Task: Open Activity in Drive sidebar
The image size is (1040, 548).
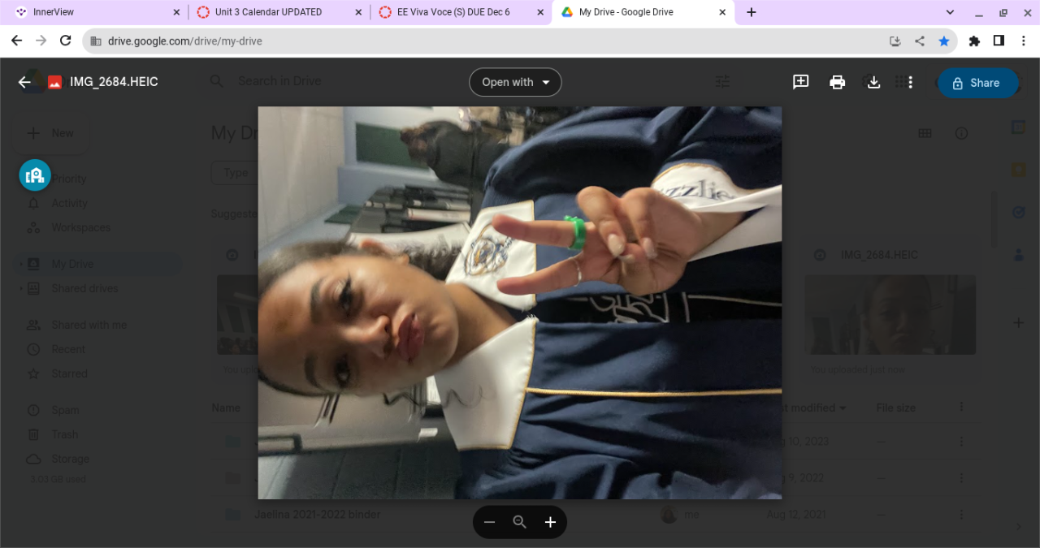Action: point(69,203)
